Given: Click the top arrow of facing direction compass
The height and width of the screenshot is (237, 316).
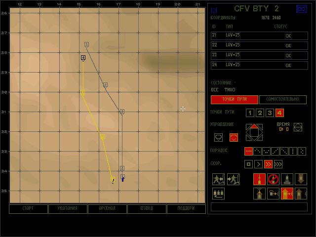Looking at the screenshot, I should pyautogui.click(x=254, y=126).
